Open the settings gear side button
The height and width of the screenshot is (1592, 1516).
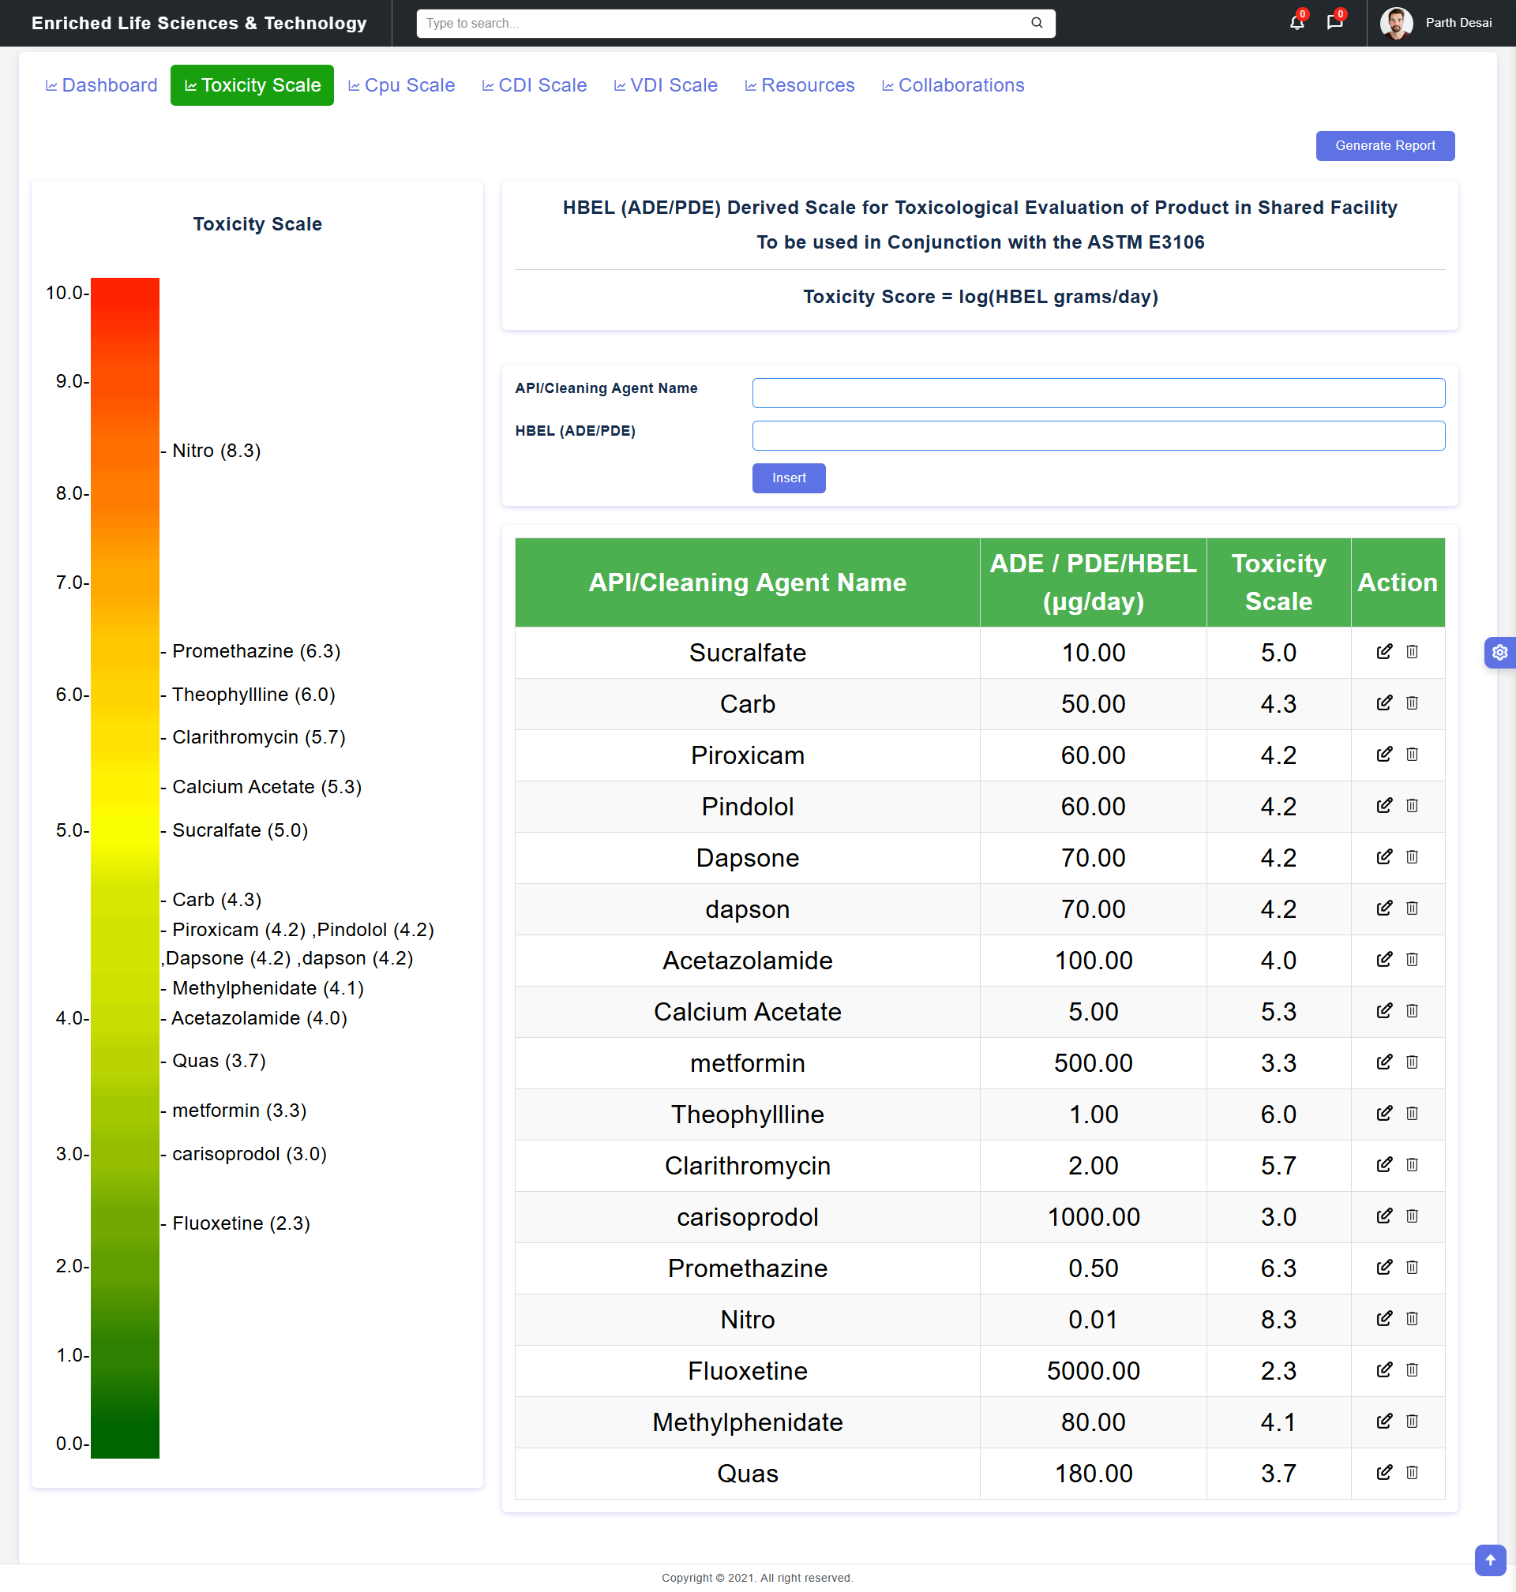click(1499, 652)
